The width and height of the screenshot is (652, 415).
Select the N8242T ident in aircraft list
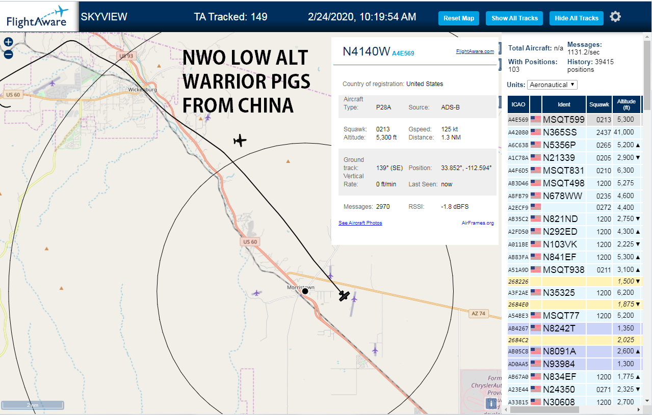click(x=559, y=329)
